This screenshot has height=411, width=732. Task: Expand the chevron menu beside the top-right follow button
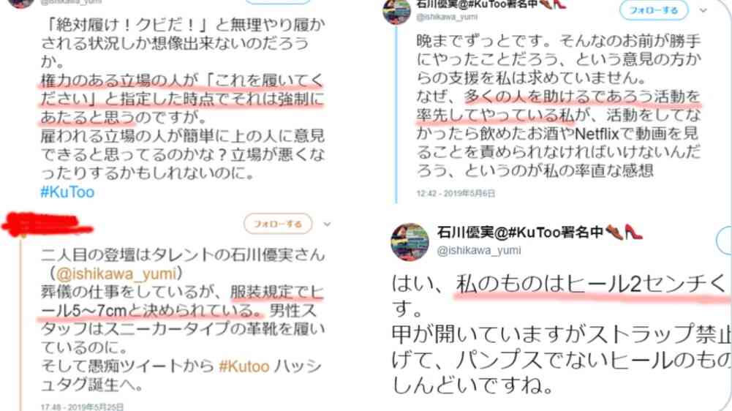coord(703,10)
